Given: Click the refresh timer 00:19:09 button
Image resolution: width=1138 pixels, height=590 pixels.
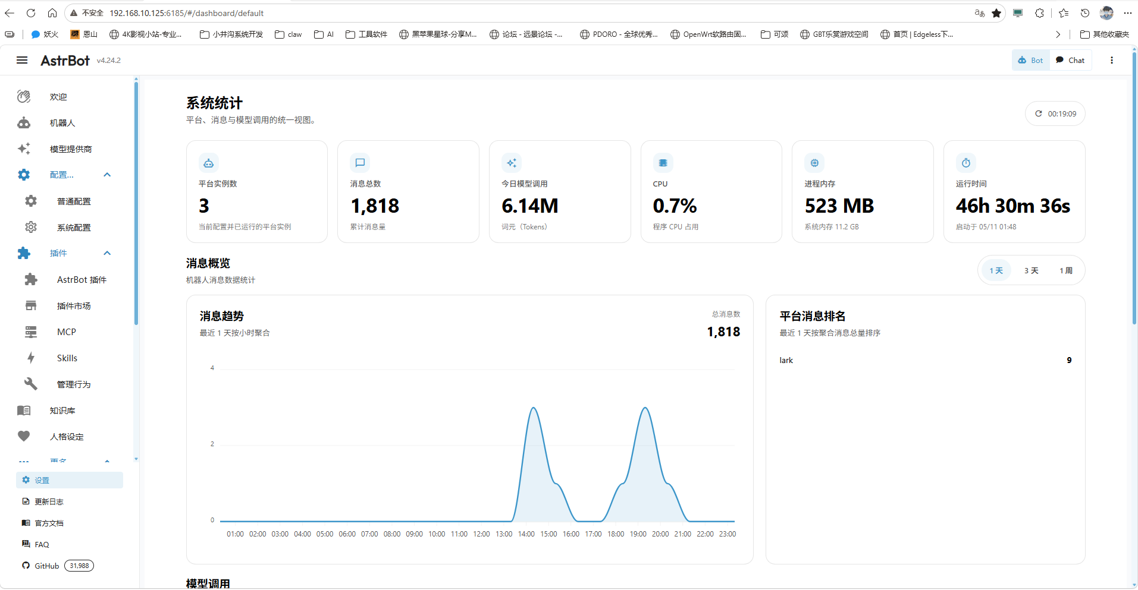Looking at the screenshot, I should (1055, 113).
